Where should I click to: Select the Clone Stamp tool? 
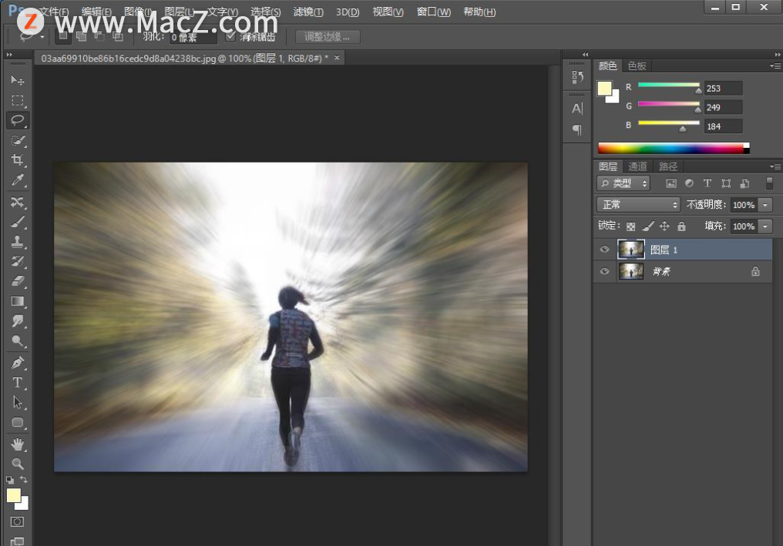[x=18, y=242]
